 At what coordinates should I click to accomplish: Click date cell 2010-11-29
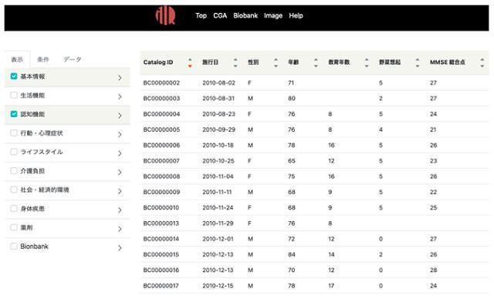point(218,223)
